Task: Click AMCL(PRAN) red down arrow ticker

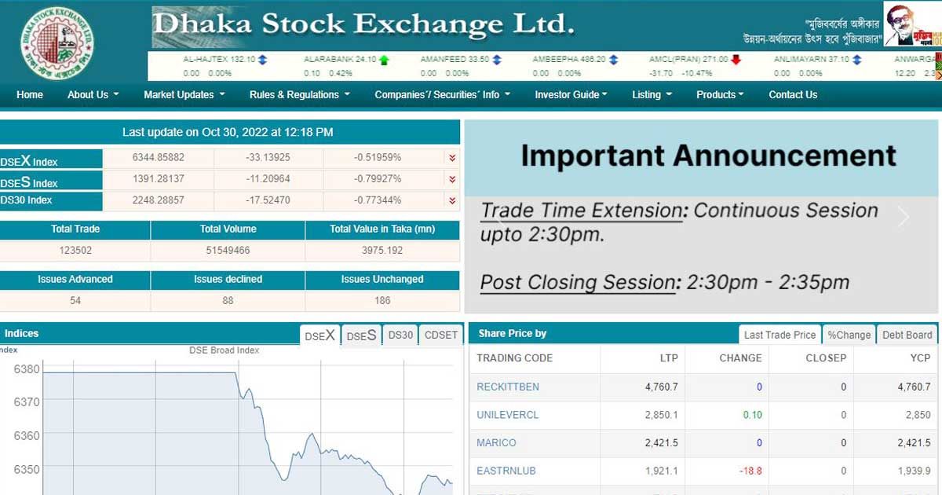Action: pos(736,60)
